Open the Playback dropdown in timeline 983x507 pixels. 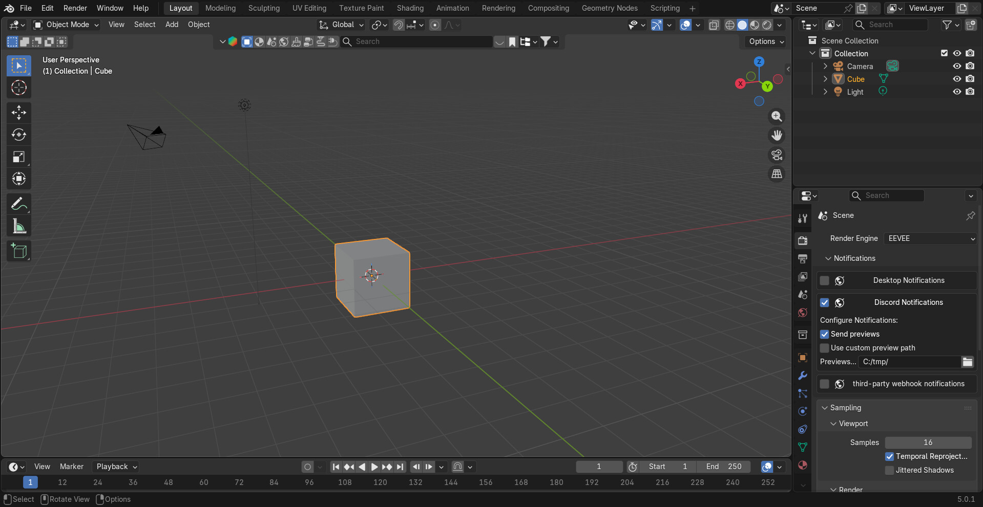point(116,467)
